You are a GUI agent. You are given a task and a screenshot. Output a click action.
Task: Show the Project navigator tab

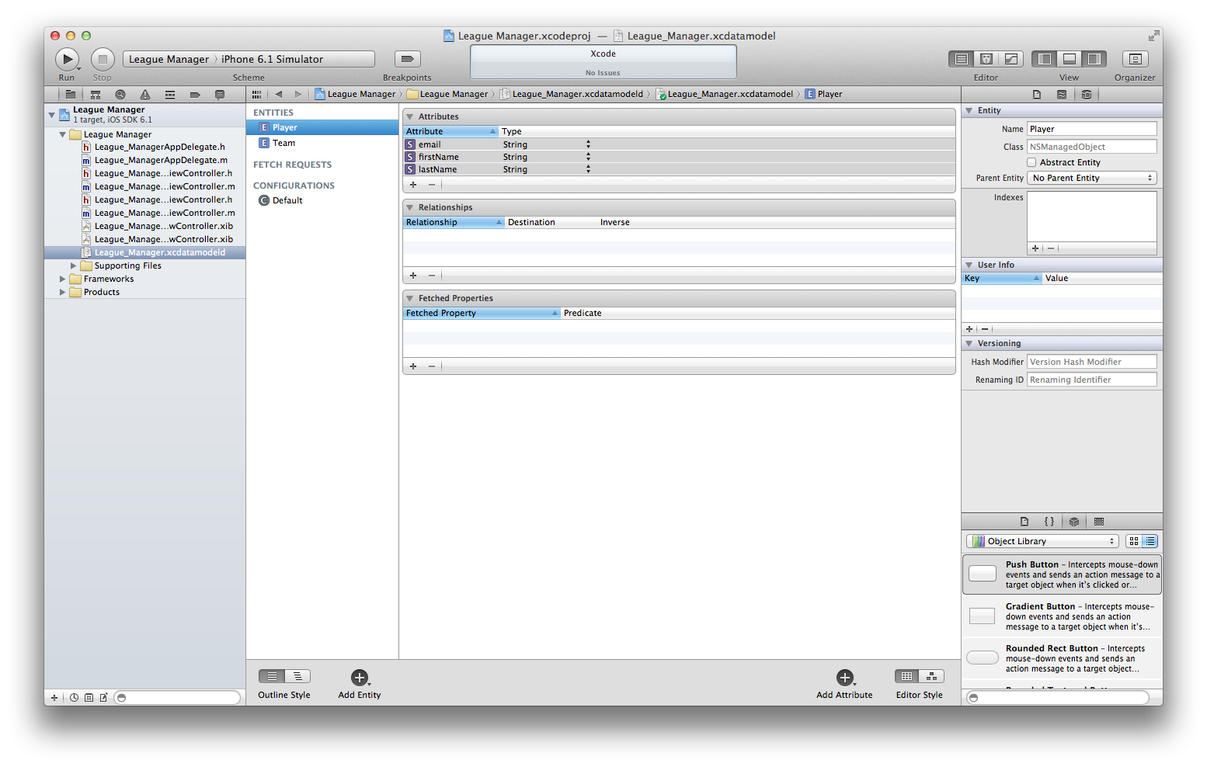tap(71, 95)
